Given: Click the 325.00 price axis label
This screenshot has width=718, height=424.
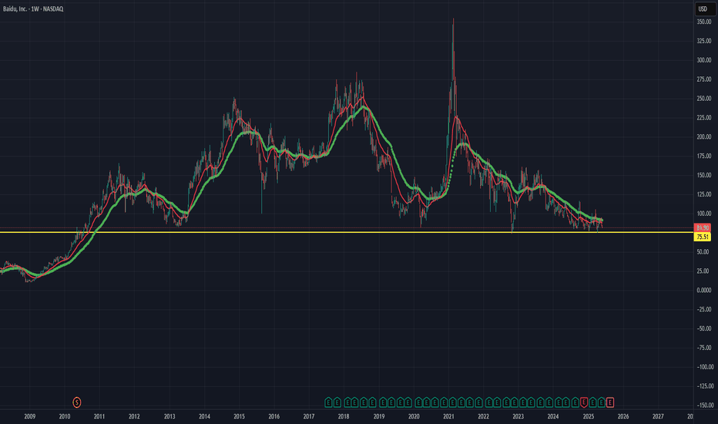Looking at the screenshot, I should pyautogui.click(x=704, y=42).
